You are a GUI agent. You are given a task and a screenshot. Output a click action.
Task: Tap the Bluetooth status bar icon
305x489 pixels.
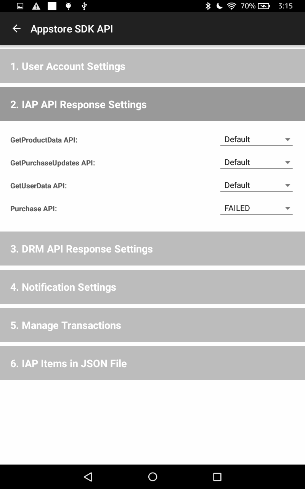pos(208,6)
